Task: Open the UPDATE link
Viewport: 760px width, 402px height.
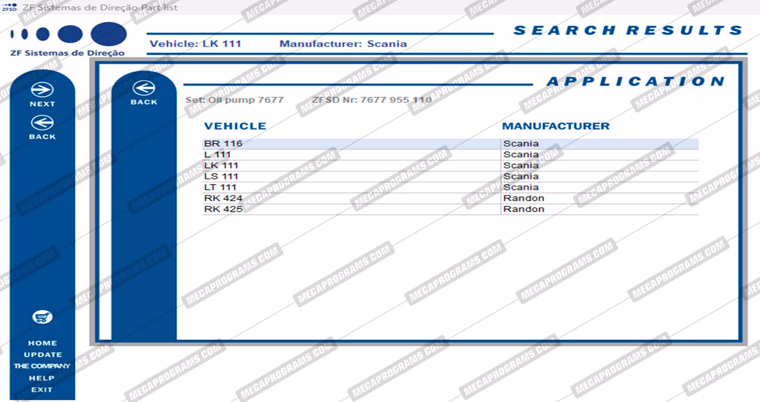Action: click(x=43, y=355)
